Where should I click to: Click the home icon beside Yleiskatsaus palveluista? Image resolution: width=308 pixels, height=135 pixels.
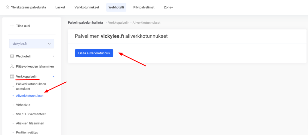point(8,7)
